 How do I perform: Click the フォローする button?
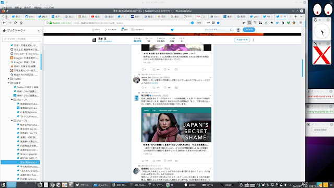tap(242, 40)
